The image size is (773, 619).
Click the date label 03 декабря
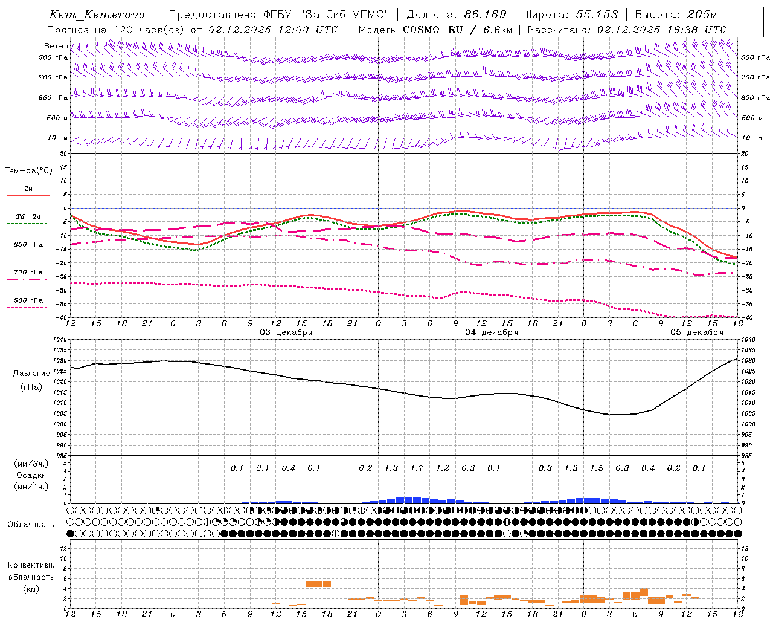click(x=286, y=332)
